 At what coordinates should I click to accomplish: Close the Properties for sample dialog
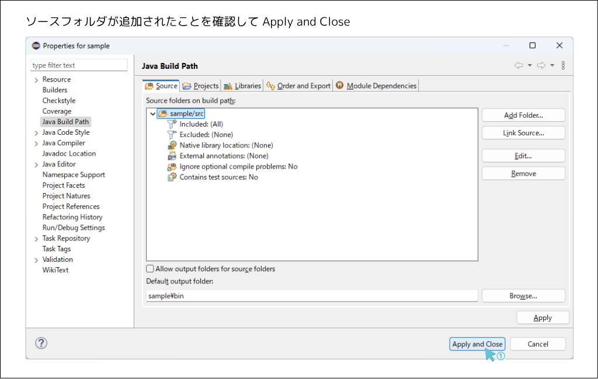[559, 45]
